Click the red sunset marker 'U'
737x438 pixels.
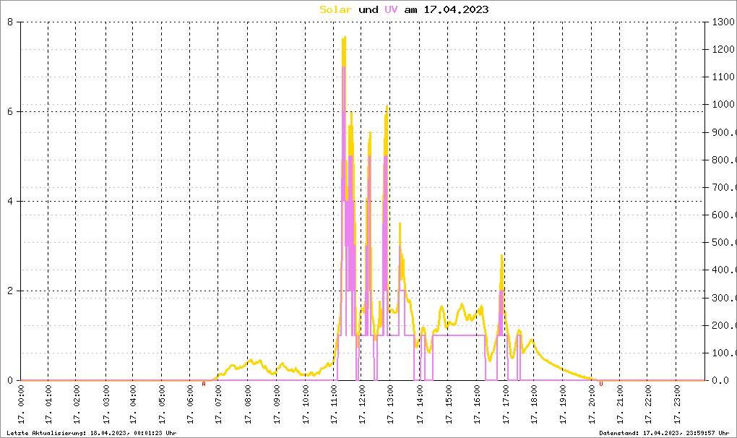[600, 384]
